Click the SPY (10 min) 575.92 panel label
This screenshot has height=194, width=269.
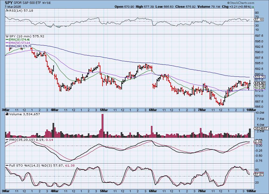pos(27,36)
